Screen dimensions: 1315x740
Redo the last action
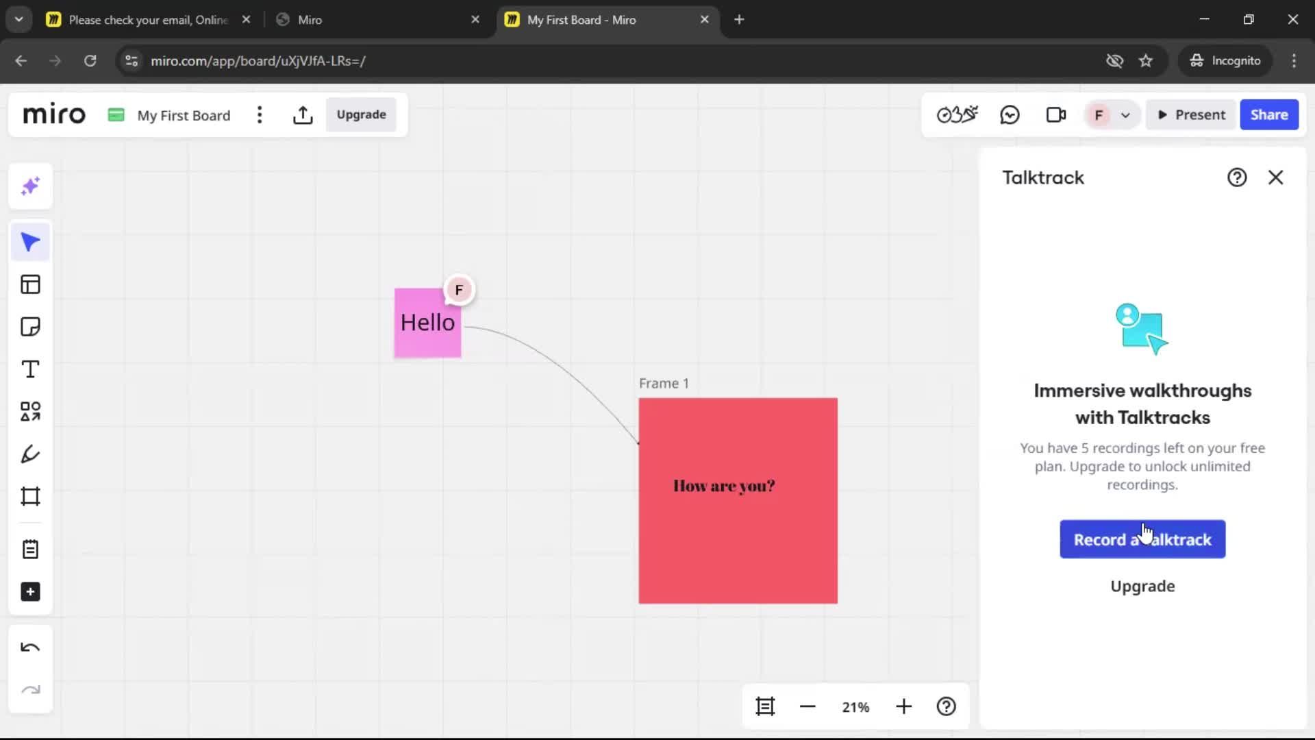click(30, 690)
